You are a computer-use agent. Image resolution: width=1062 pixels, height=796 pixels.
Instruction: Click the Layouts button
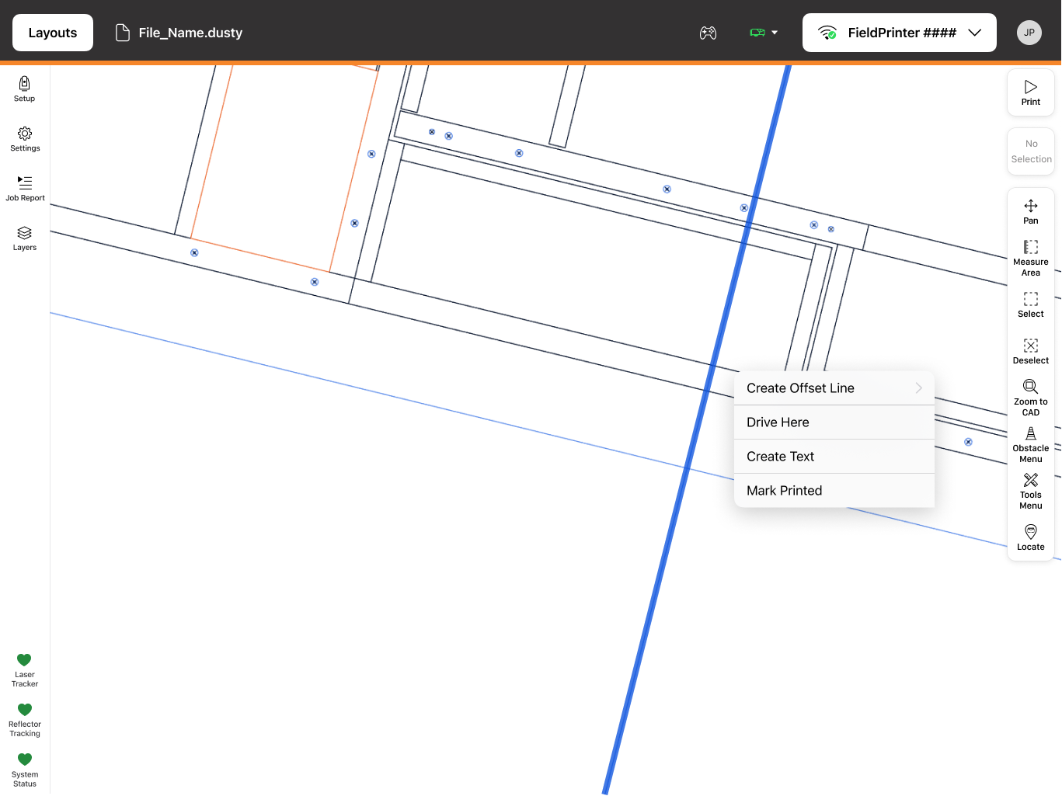(53, 33)
